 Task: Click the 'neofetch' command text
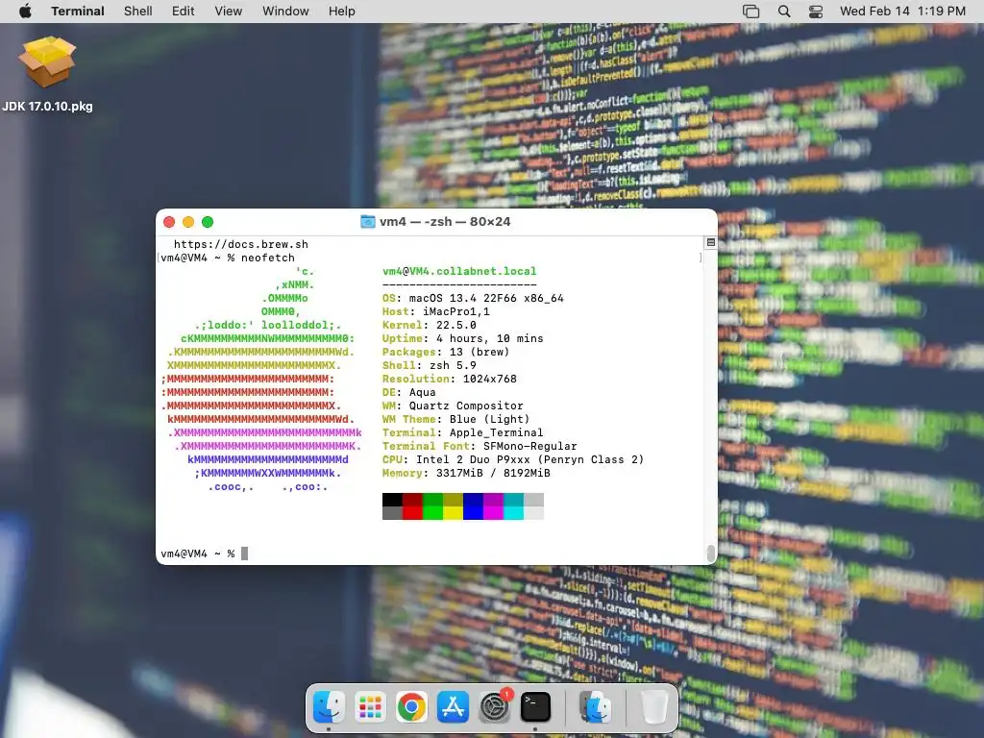coord(268,258)
